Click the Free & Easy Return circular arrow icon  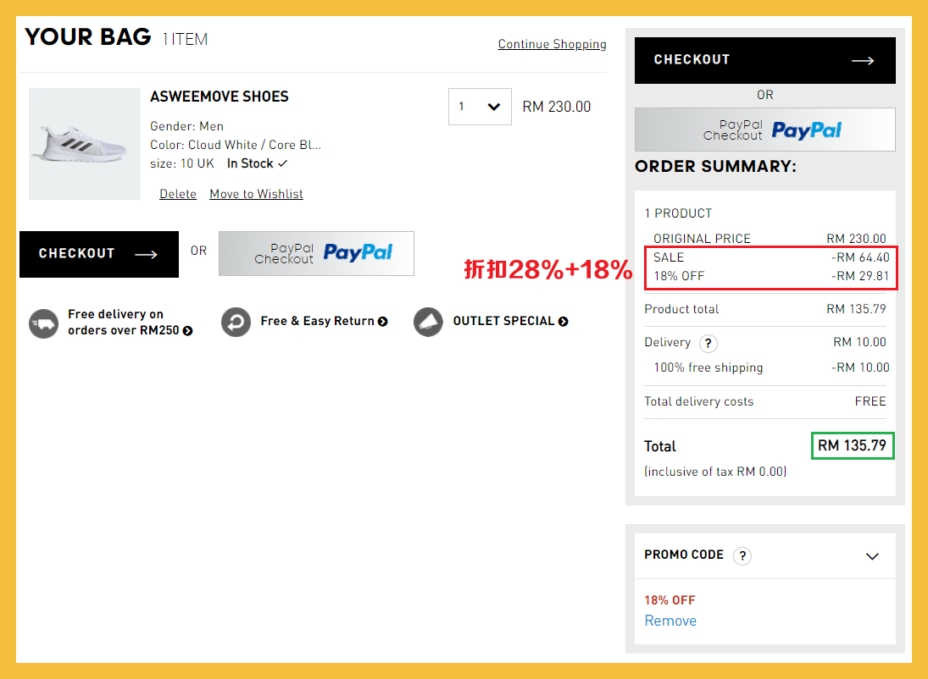pos(236,322)
